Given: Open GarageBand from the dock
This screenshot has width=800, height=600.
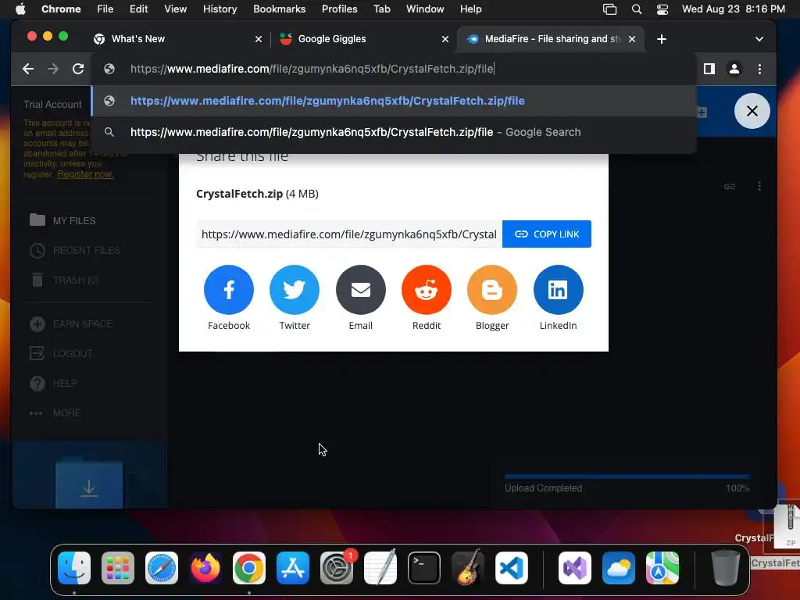Looking at the screenshot, I should 468,568.
